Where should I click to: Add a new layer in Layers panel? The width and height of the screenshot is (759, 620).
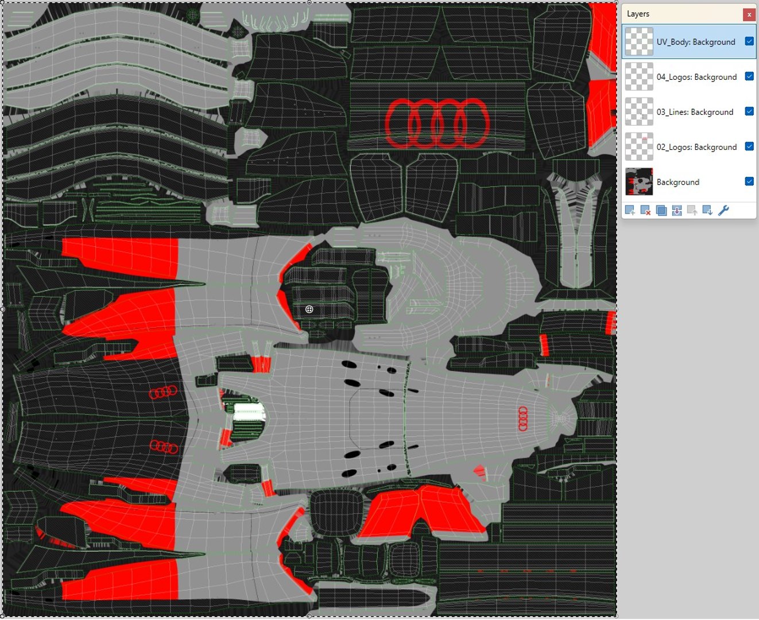(x=630, y=211)
